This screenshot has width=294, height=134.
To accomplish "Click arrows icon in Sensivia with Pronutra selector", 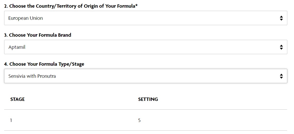I will tap(281, 76).
